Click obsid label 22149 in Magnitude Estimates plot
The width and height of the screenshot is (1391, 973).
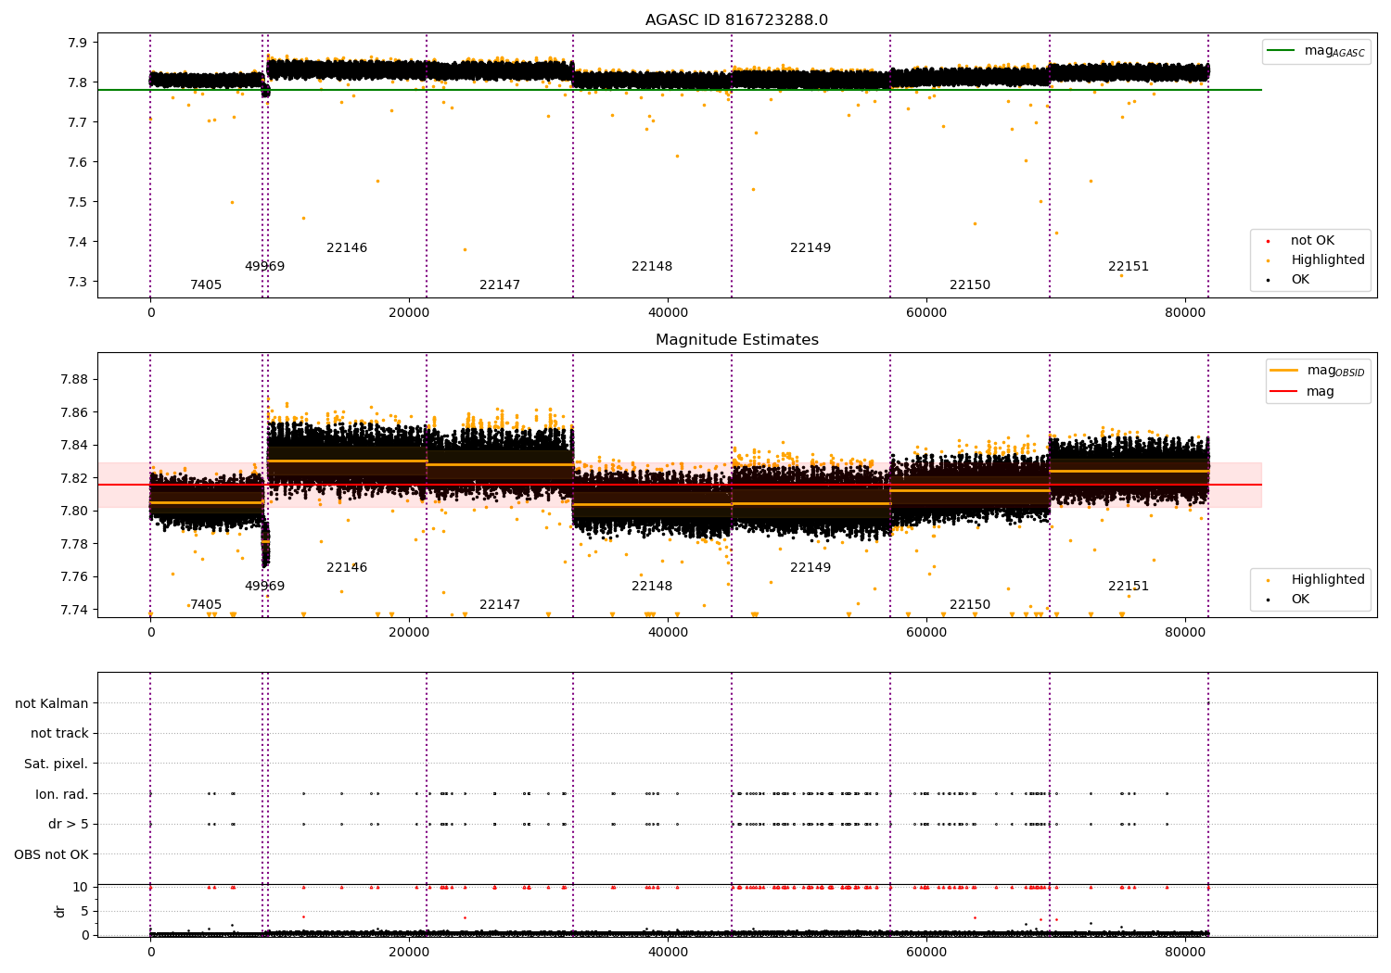pyautogui.click(x=810, y=568)
